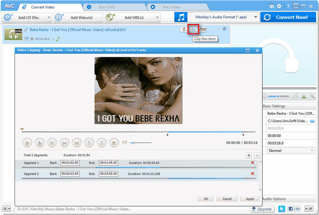This screenshot has height=215, width=319.
Task: Open the settings gear in the title bar
Action: 279,6
